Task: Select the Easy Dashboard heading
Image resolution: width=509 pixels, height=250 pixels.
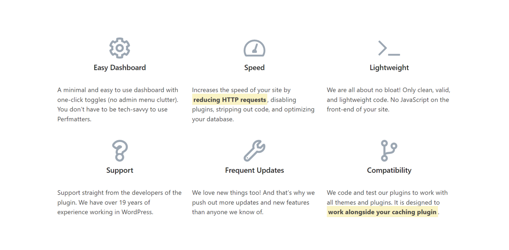Action: pyautogui.click(x=120, y=68)
